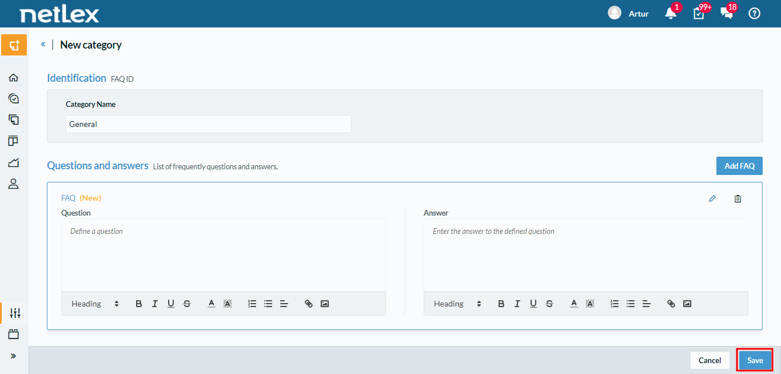Open Heading dropdown in Question editor
Viewport: 781px width, 374px height.
click(x=95, y=304)
